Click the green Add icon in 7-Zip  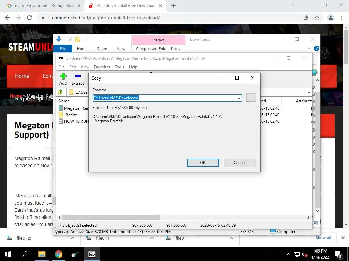tap(63, 76)
